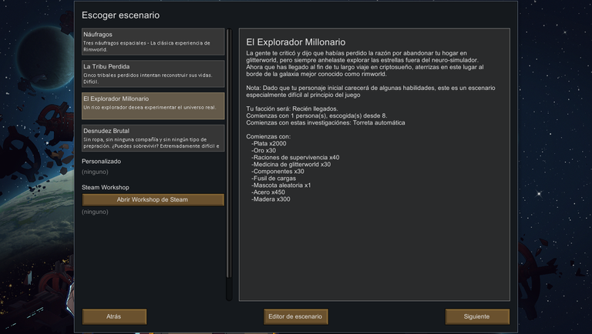This screenshot has height=334, width=592.
Task: Click the Escoger escenario window title
Action: click(120, 15)
